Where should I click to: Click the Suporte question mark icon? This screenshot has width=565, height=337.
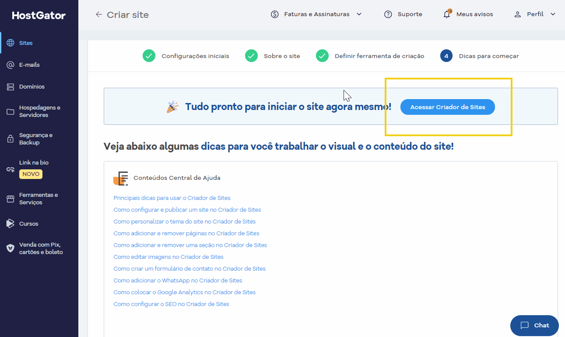[388, 14]
